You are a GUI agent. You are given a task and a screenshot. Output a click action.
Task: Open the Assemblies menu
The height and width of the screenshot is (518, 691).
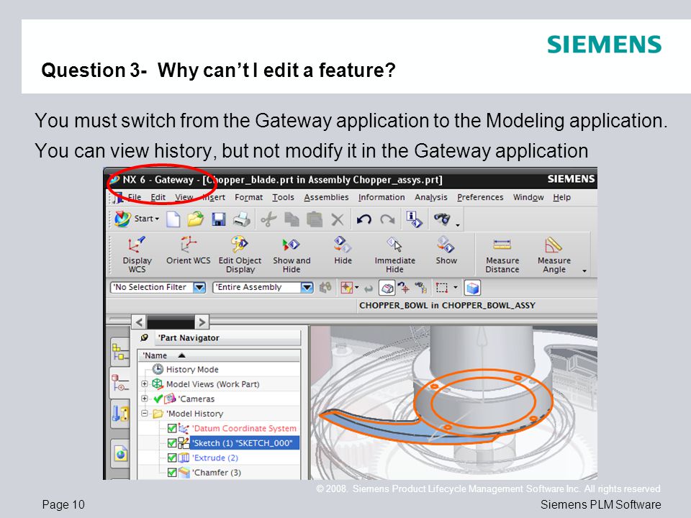click(326, 197)
